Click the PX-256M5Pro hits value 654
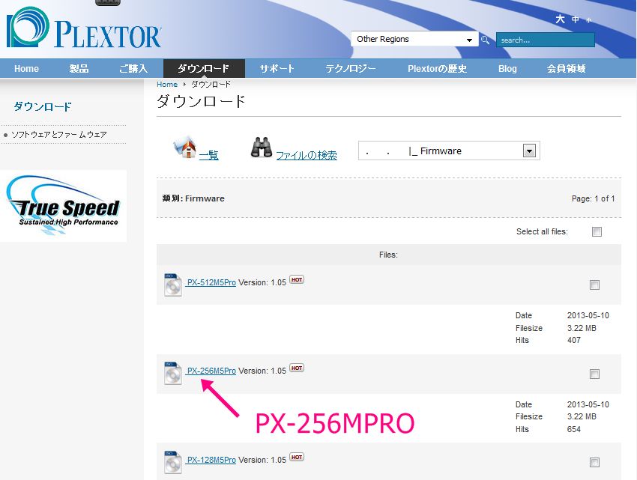Viewport: 637px width, 480px height. [x=573, y=429]
